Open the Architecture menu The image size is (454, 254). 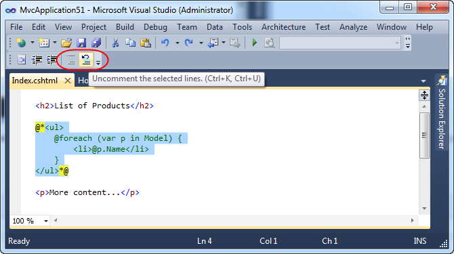(x=283, y=27)
